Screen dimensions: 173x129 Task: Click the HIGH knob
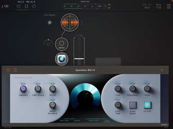click(x=147, y=89)
